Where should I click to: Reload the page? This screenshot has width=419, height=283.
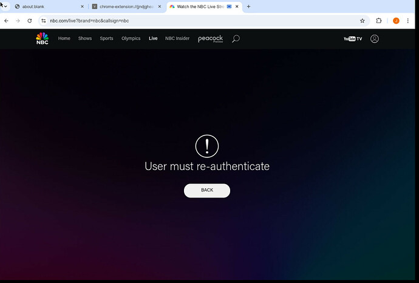(x=29, y=20)
